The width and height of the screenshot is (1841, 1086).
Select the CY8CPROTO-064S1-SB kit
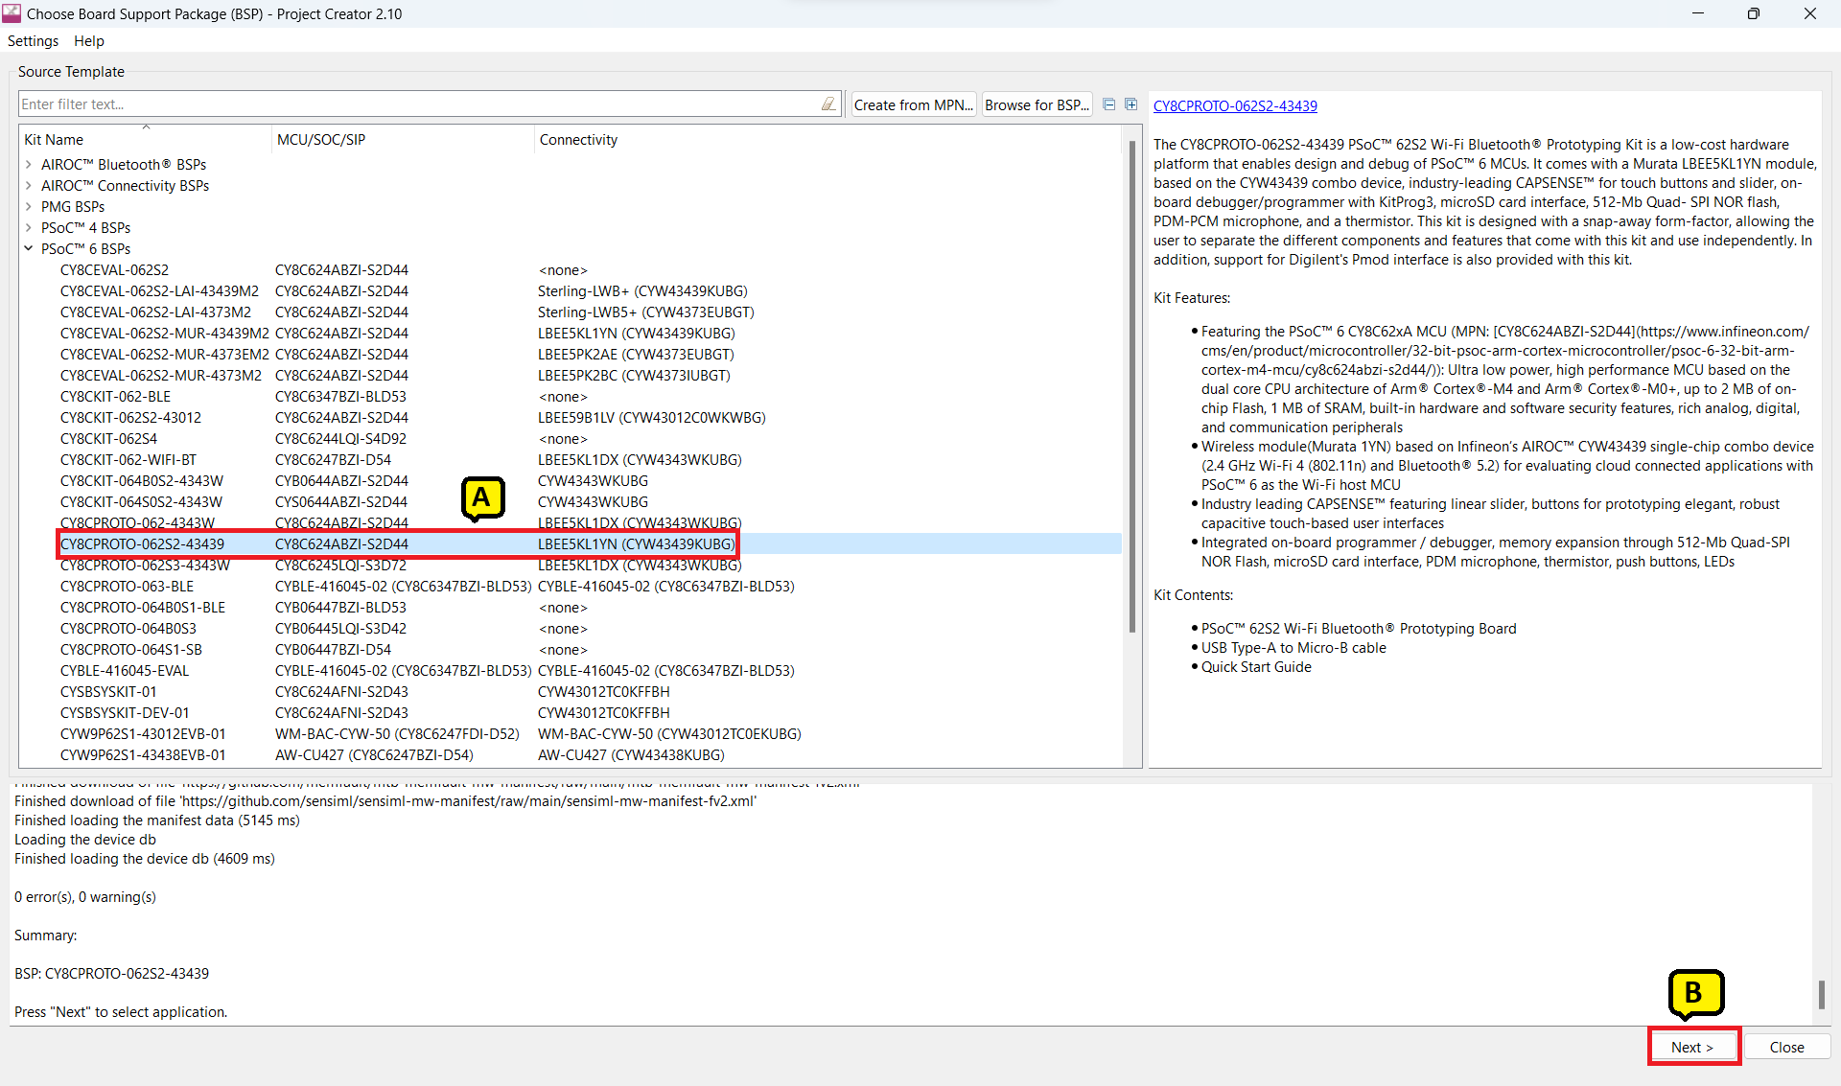pyautogui.click(x=131, y=650)
